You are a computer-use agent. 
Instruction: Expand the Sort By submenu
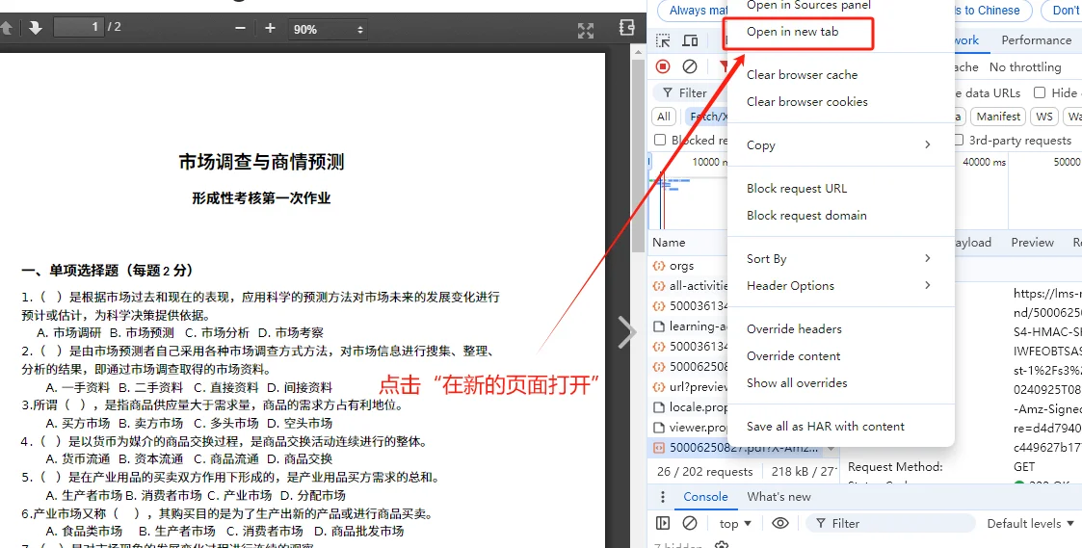pos(841,259)
